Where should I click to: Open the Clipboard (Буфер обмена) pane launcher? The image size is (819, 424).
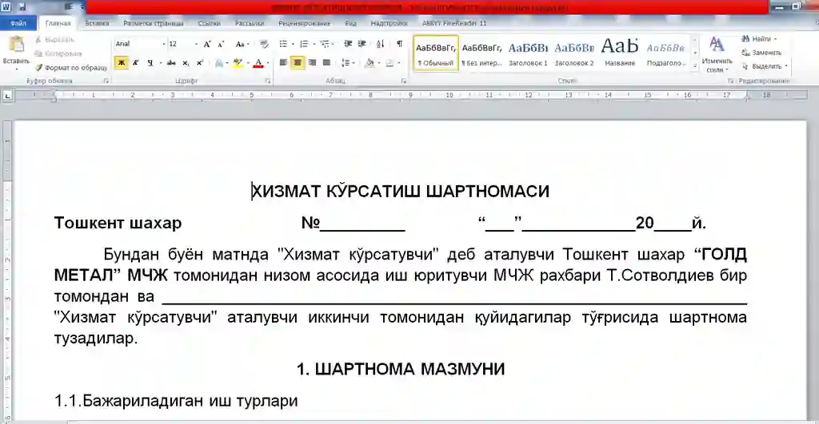point(106,81)
